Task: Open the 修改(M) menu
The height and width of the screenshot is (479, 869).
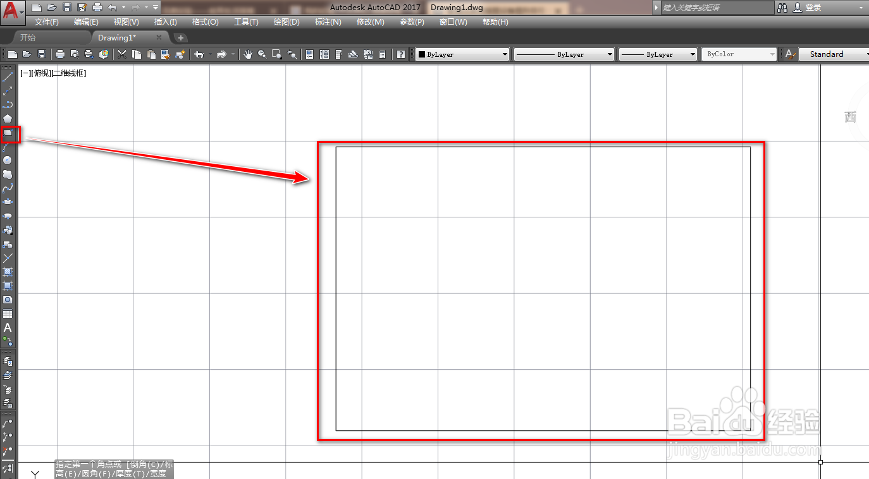Action: pos(370,22)
